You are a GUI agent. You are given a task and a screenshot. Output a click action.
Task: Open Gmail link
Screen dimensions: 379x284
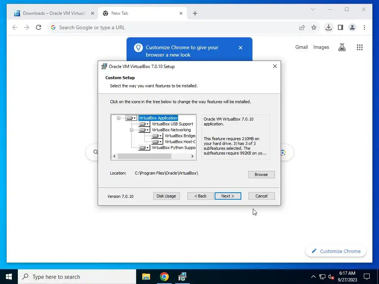(x=301, y=47)
